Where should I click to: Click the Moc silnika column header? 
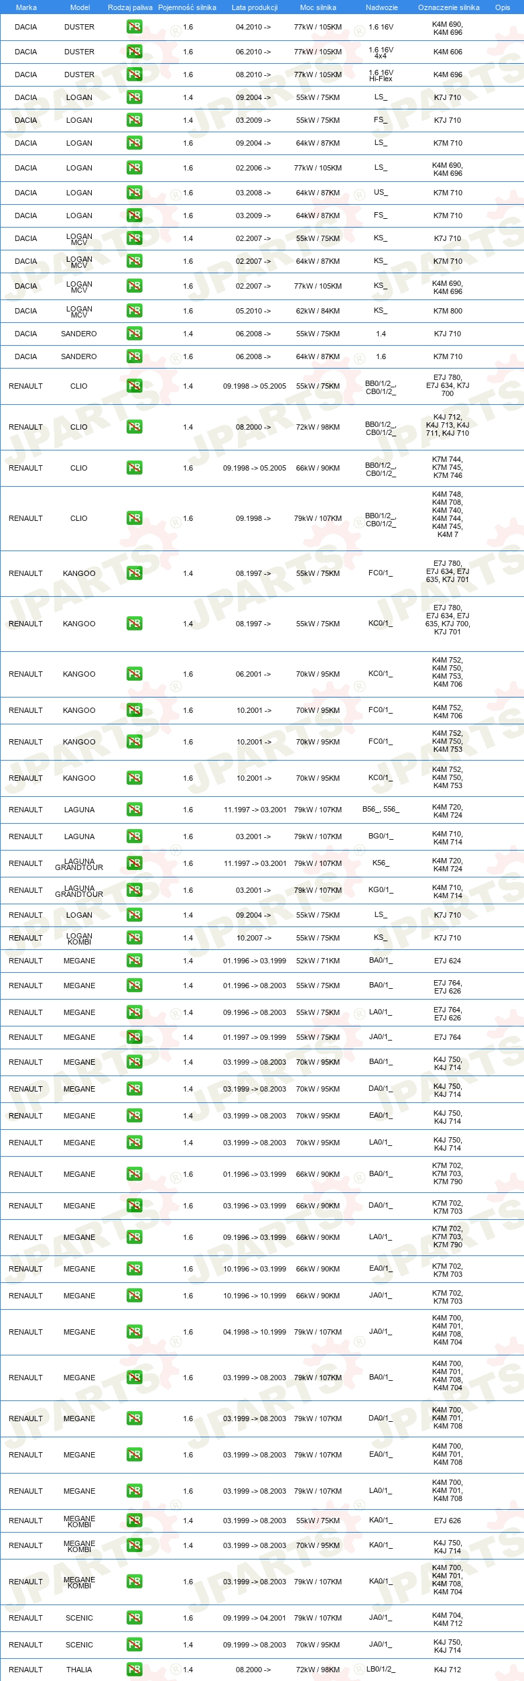click(x=318, y=7)
